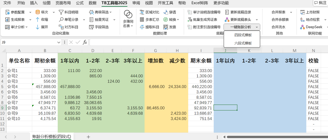This screenshot has width=328, height=140.
Task: Click the 更新底稿目录 icon
Action: (227, 12)
